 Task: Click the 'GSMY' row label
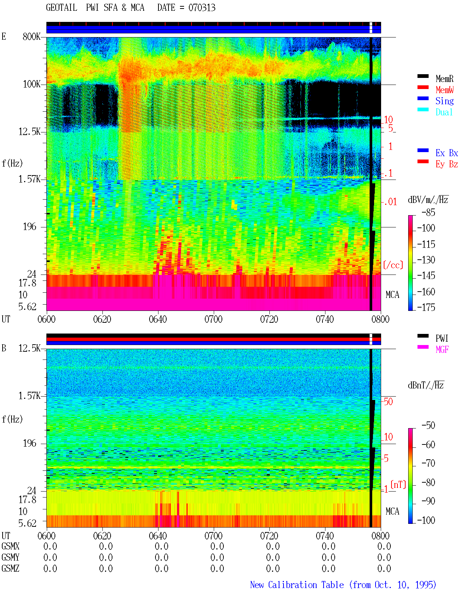(10, 558)
